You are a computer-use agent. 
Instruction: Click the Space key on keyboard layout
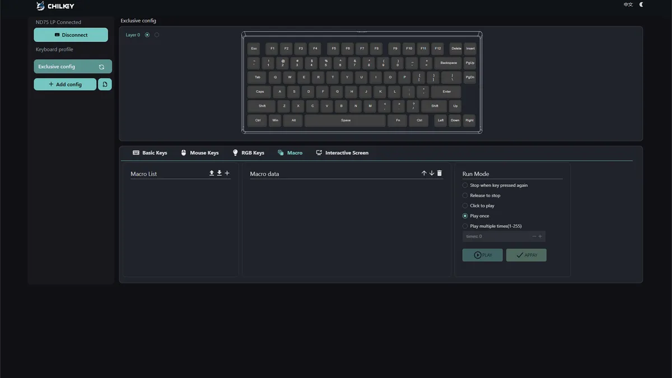pos(346,120)
